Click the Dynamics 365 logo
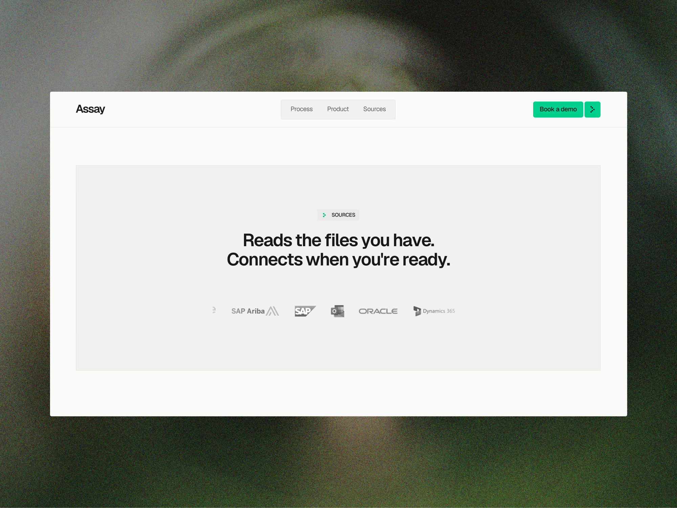Image resolution: width=677 pixels, height=508 pixels. (x=434, y=311)
